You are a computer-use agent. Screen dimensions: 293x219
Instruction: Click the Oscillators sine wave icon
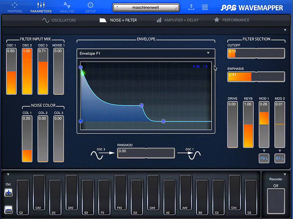[45, 20]
